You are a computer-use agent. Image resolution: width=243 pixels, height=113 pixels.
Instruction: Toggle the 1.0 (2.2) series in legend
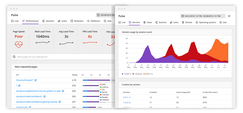(x=137, y=74)
